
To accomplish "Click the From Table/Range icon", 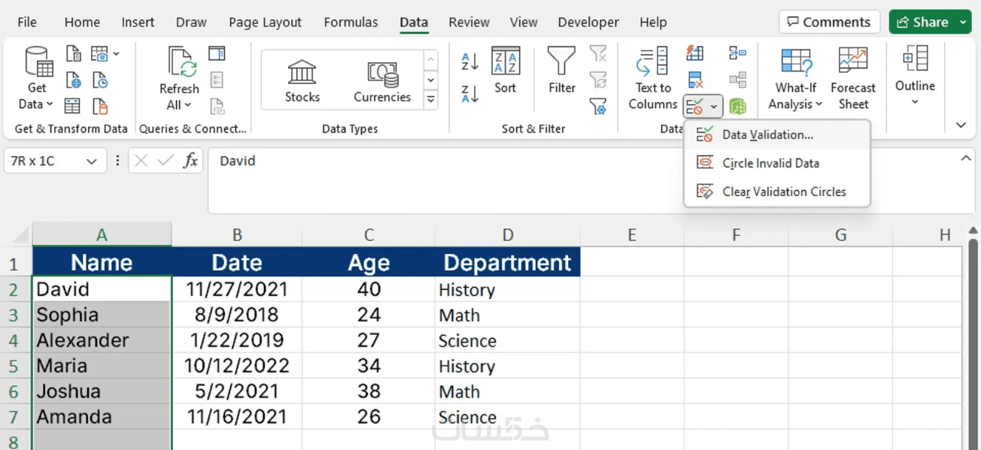I will coord(73,105).
